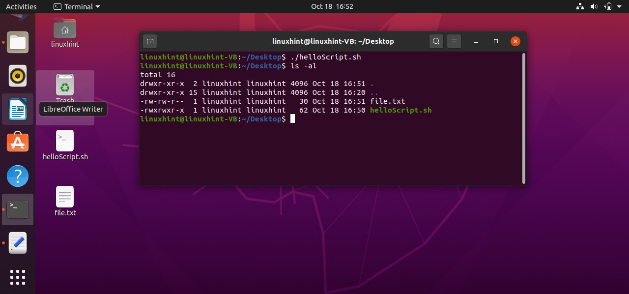
Task: Click 'ls -al' command text
Action: (x=303, y=66)
